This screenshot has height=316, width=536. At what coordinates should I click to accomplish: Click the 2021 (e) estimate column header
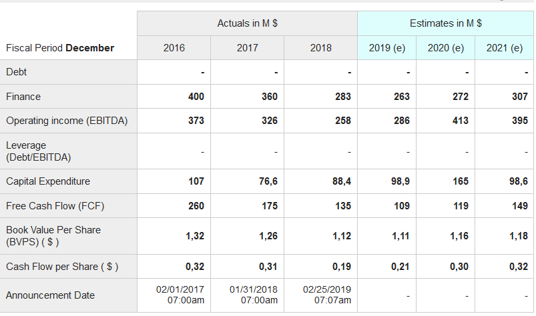[504, 48]
